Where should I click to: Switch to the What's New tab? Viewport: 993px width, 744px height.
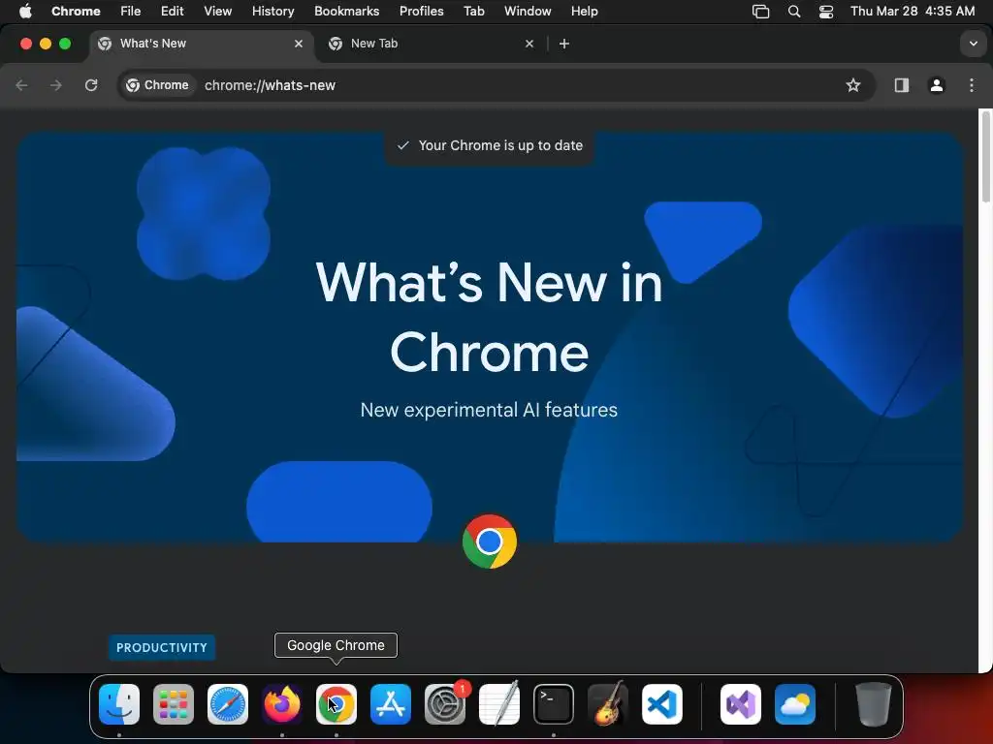(202, 44)
